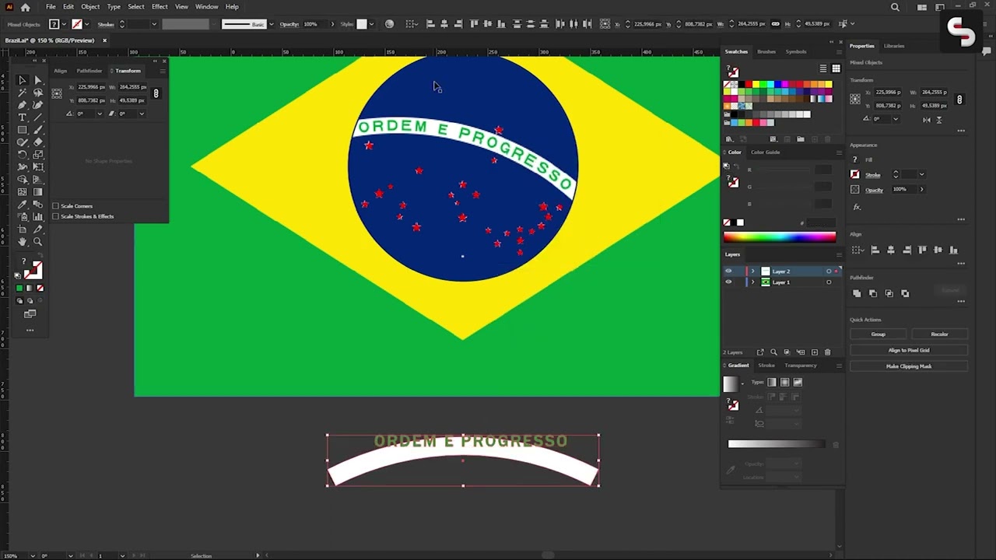Screen dimensions: 996x560
Task: Expand Layer 1 contents
Action: [x=752, y=282]
